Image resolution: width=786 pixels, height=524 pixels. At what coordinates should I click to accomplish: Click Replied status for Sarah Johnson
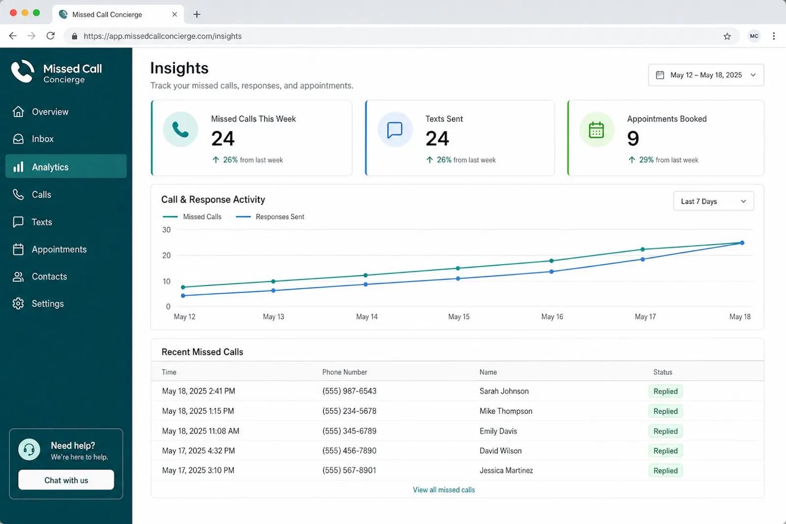click(666, 391)
